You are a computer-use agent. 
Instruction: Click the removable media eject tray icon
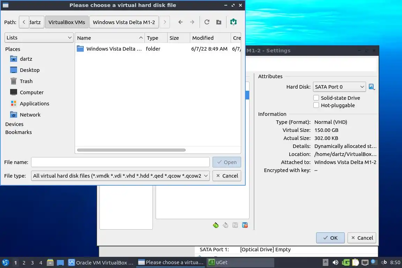[325, 262]
